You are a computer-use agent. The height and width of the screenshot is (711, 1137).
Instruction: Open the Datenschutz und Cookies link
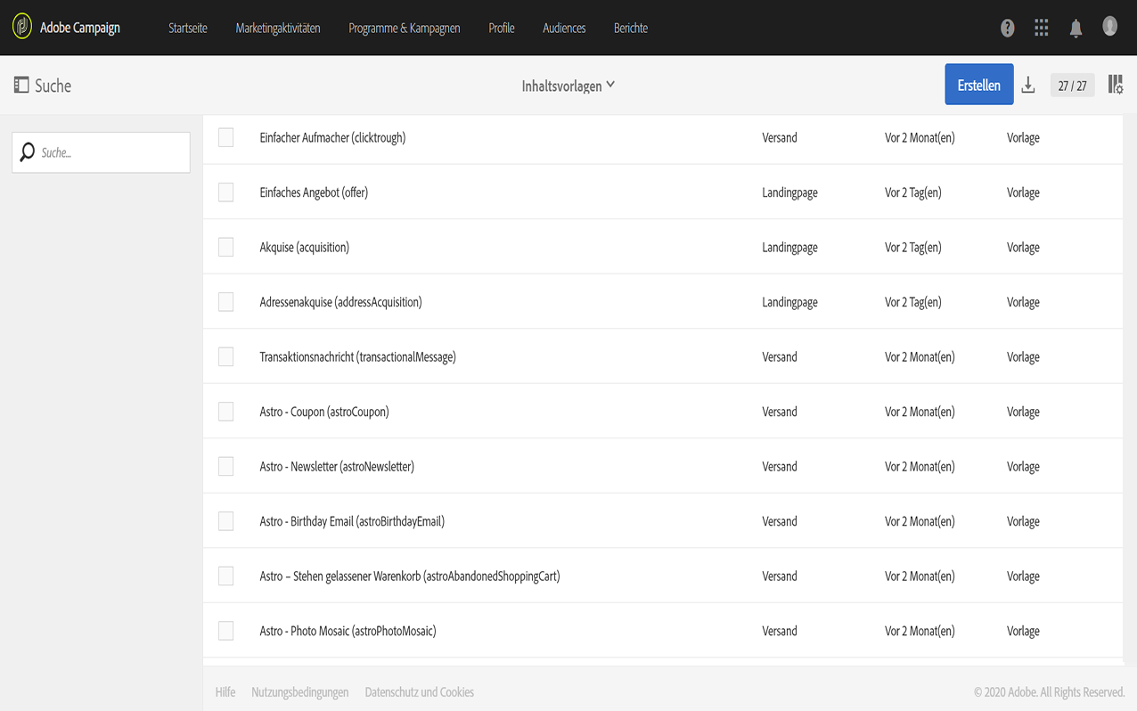point(419,692)
